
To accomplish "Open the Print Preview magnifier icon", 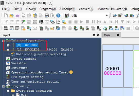I will tap(53, 15).
